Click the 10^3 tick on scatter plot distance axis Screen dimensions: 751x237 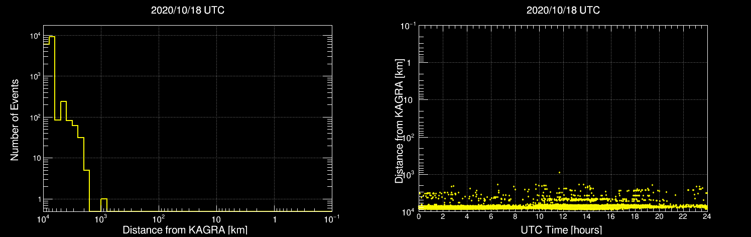(409, 174)
